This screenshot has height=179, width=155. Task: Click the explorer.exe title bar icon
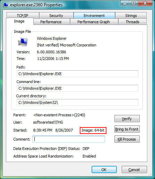(x=6, y=5)
